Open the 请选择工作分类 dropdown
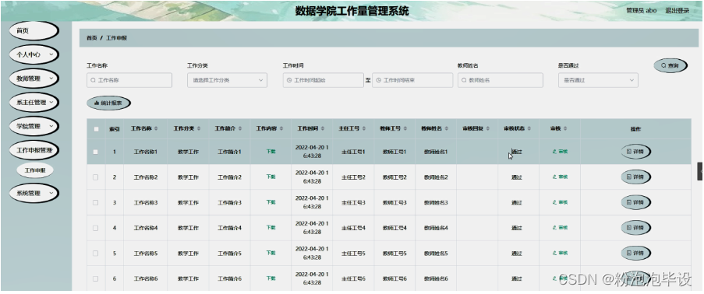Screen dimensions: 704x294 tap(227, 80)
